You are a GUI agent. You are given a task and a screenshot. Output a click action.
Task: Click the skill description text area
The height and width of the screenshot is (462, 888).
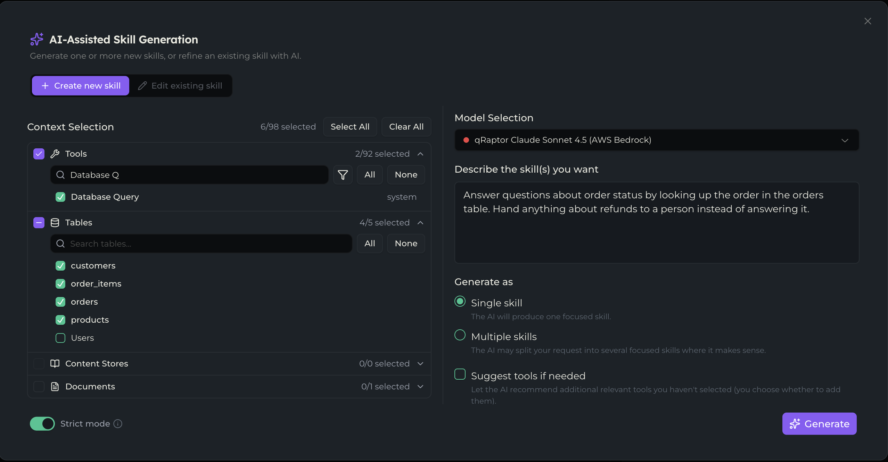[657, 223]
